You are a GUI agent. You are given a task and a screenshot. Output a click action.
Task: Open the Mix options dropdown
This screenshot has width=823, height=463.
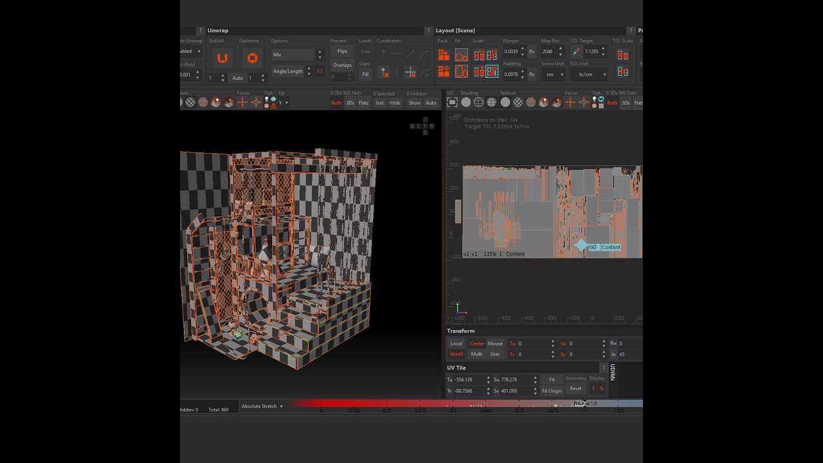point(297,55)
